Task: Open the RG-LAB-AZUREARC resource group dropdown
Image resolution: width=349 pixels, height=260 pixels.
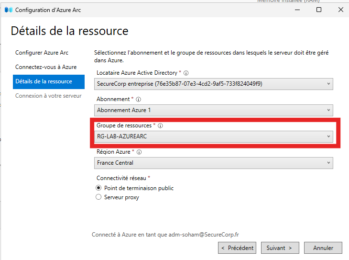Action: (213, 136)
